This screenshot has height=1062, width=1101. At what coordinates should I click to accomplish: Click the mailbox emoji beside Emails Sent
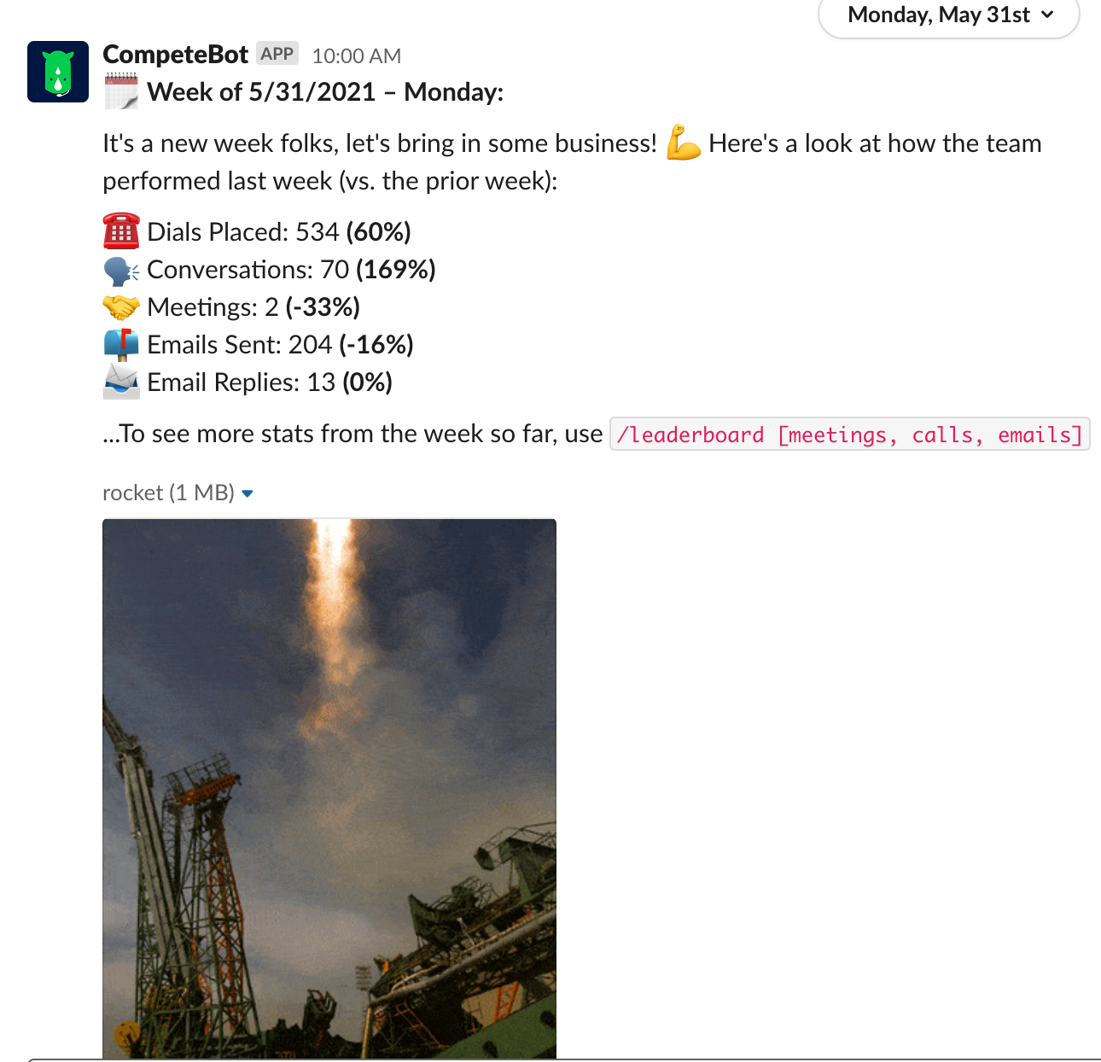tap(121, 344)
